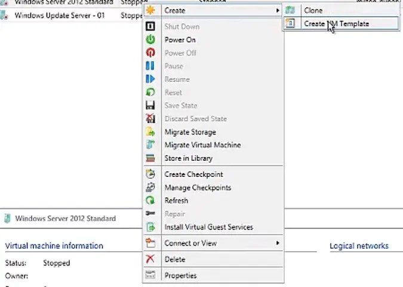The image size is (403, 287).
Task: Select Refresh from the menu
Action: coord(213,200)
